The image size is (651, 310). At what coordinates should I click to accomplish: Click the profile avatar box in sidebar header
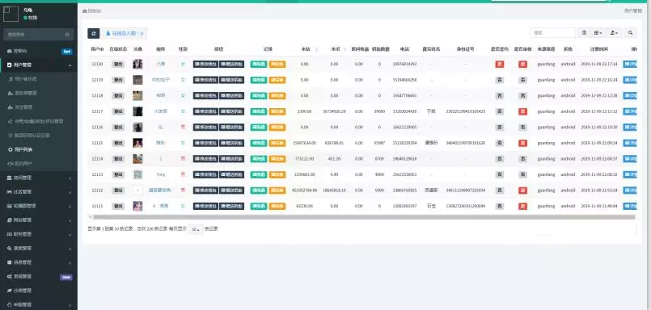11,14
